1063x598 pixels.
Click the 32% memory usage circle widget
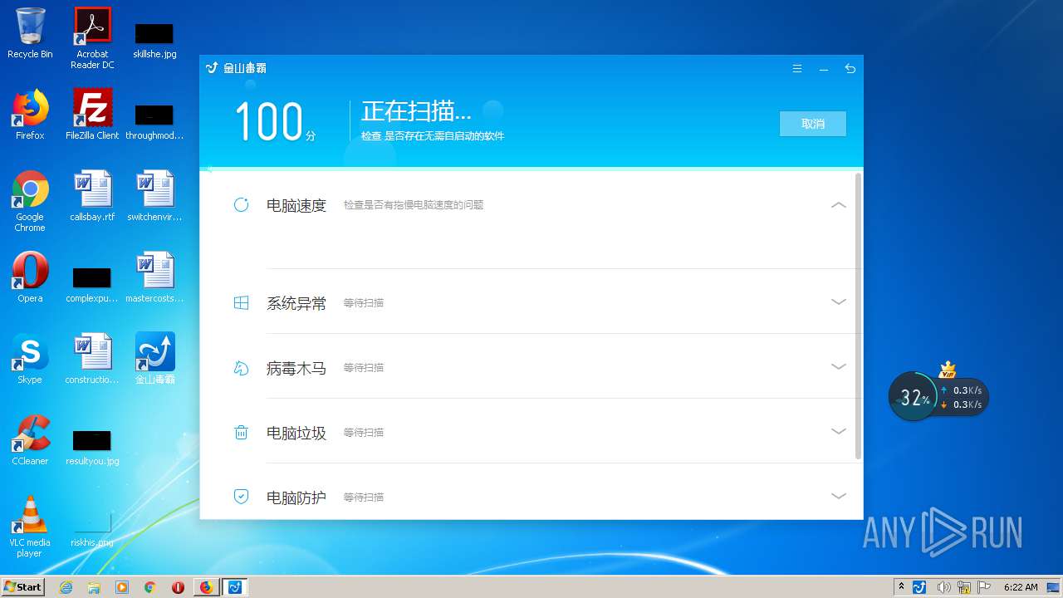pos(914,397)
